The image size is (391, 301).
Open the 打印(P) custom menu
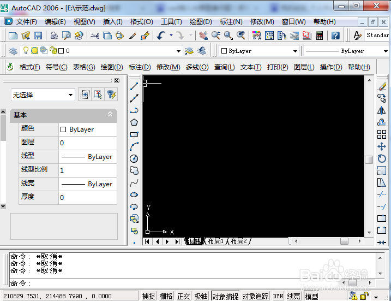tap(278, 67)
